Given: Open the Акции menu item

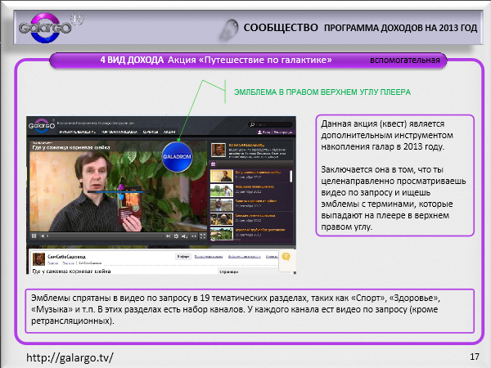Looking at the screenshot, I should 169,132.
